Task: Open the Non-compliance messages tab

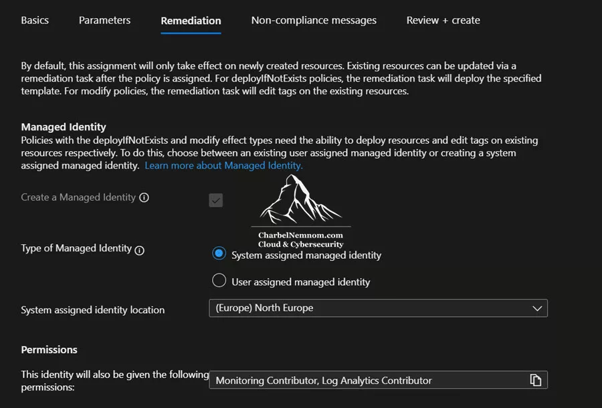Action: point(314,20)
